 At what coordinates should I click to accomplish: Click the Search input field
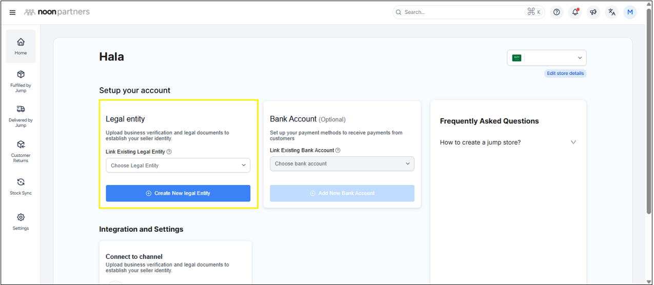(x=462, y=12)
